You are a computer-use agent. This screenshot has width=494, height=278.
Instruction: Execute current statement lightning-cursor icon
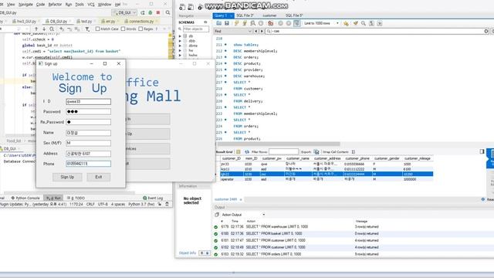click(245, 23)
